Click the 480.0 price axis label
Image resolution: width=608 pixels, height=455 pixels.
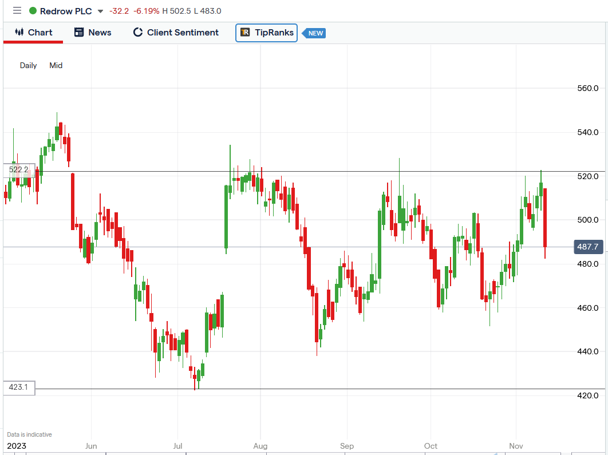[588, 264]
